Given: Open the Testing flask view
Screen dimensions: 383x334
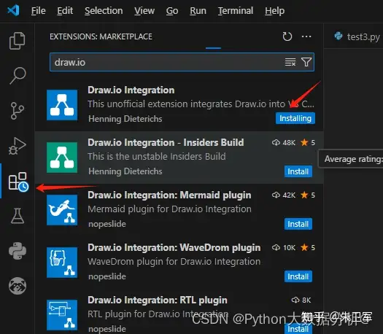Looking at the screenshot, I should pyautogui.click(x=18, y=216).
